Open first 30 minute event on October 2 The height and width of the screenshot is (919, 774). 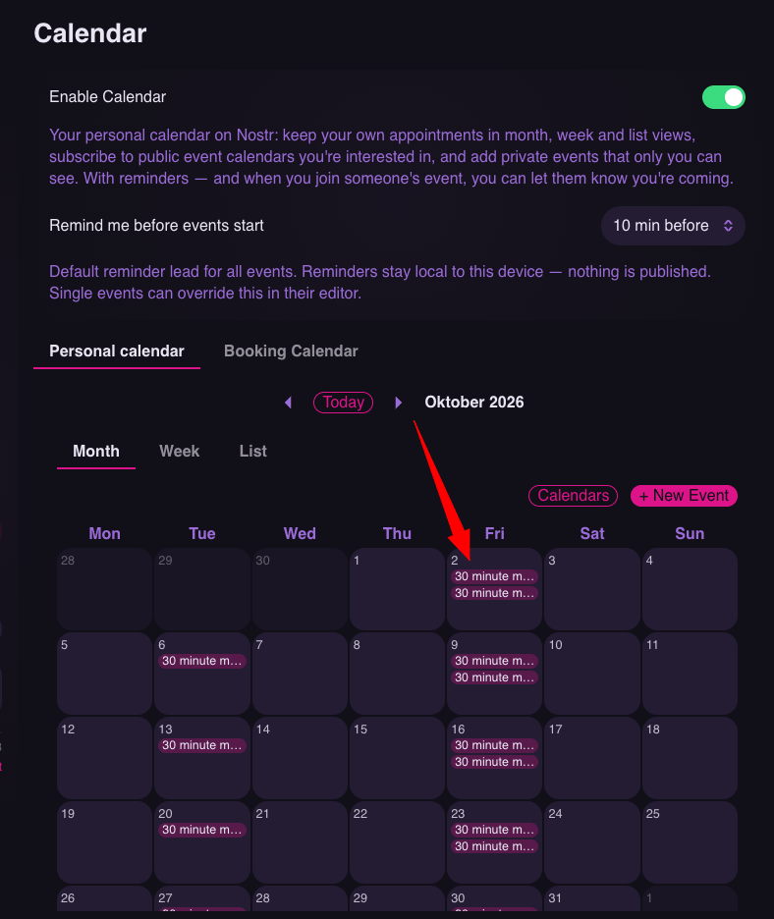pos(494,576)
